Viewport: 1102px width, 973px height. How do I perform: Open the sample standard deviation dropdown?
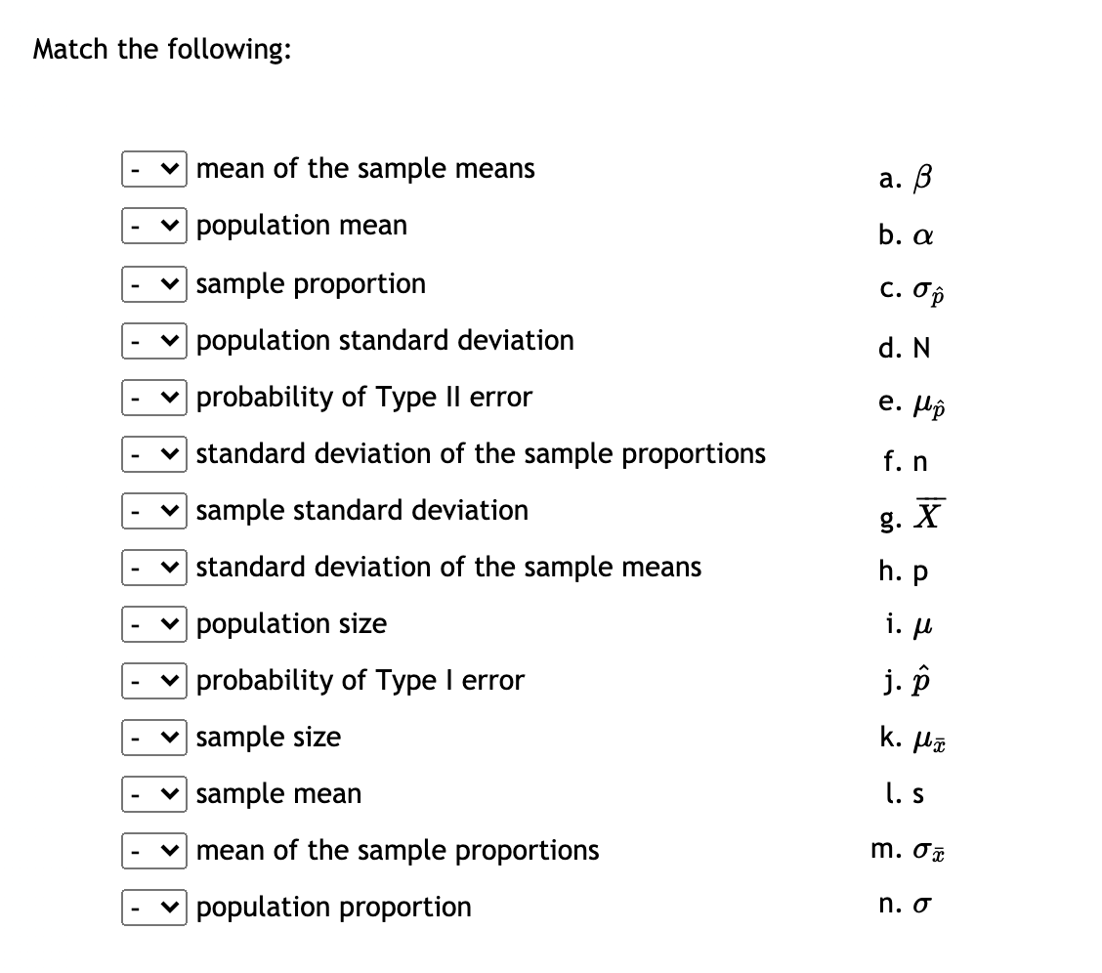(153, 510)
